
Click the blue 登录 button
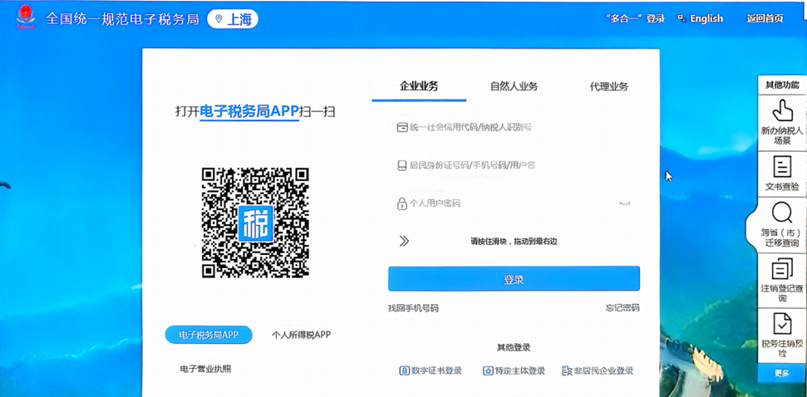[x=514, y=279]
